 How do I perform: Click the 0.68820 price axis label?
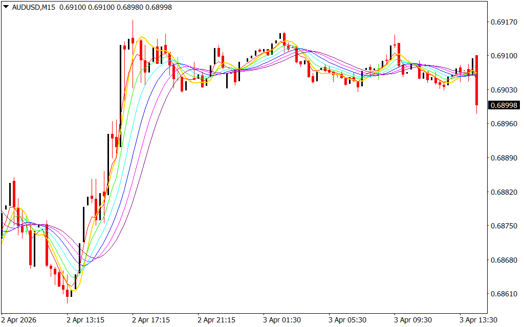(x=504, y=192)
